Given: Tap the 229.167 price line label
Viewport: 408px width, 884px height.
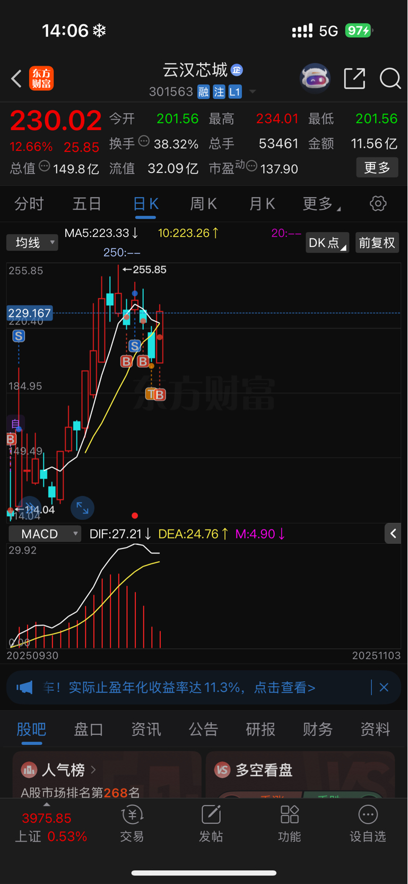Looking at the screenshot, I should [x=30, y=313].
